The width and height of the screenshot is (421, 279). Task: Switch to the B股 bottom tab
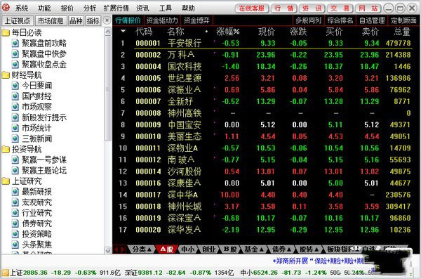click(230, 249)
